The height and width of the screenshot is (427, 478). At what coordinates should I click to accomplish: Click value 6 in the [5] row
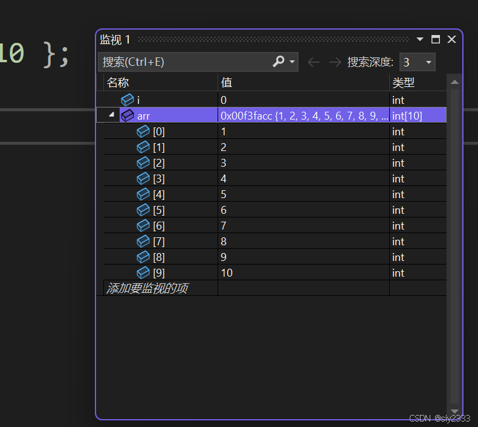click(x=224, y=210)
